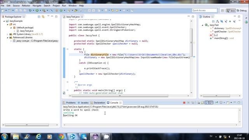Toggle Hide Fields in Outline toolbar
The height and width of the screenshot is (140, 249).
click(222, 21)
